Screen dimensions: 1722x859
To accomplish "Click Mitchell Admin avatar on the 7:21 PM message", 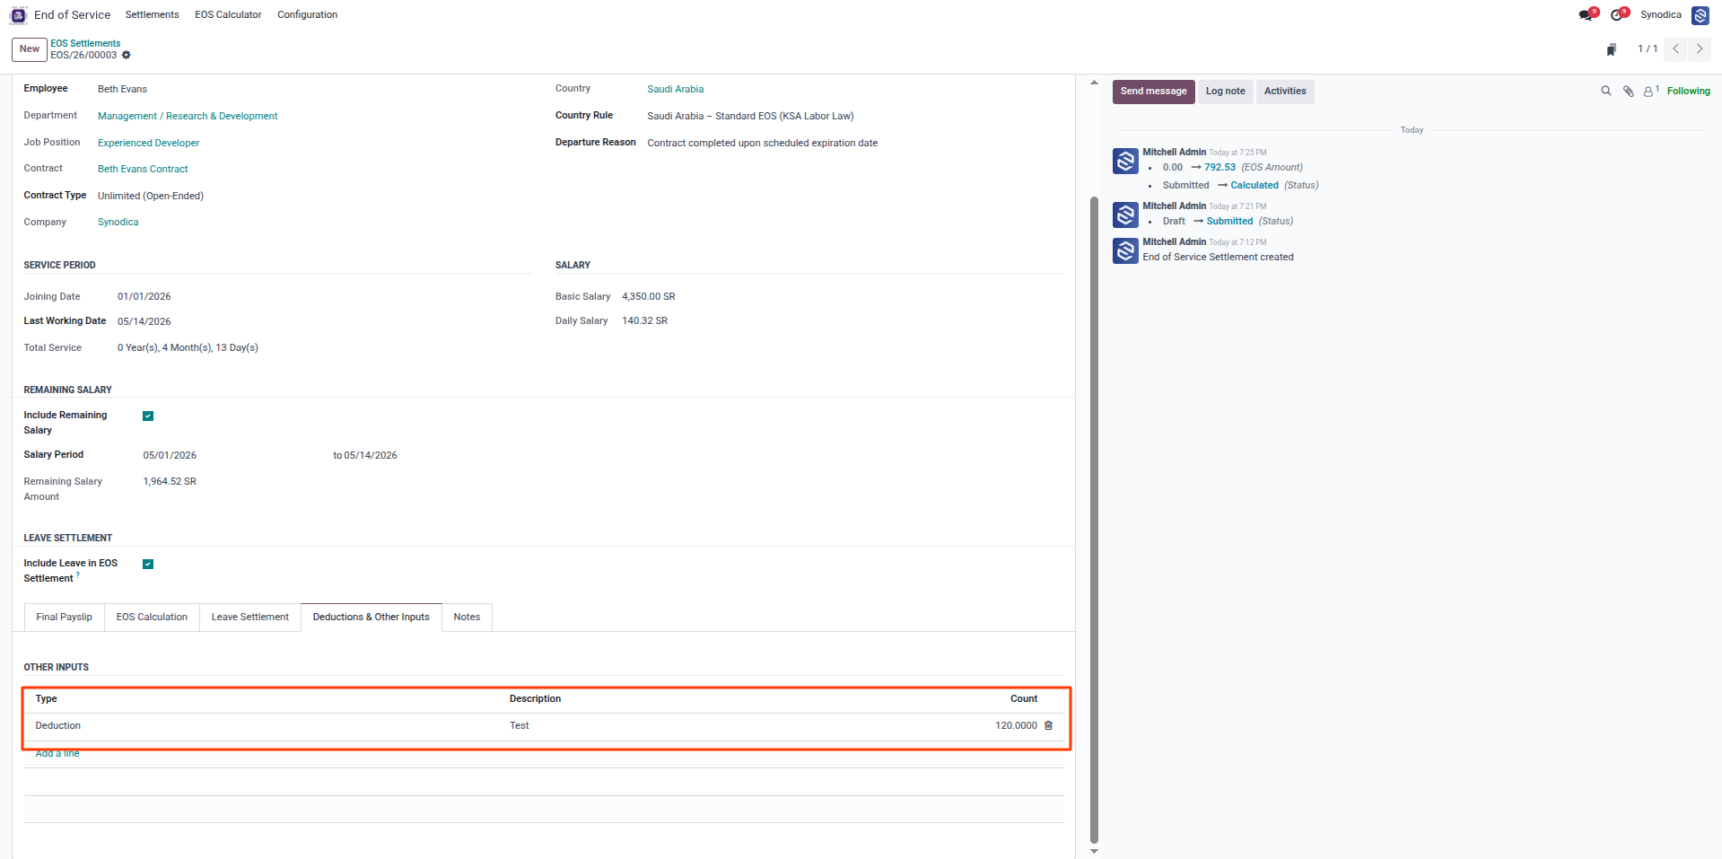I will (x=1125, y=215).
